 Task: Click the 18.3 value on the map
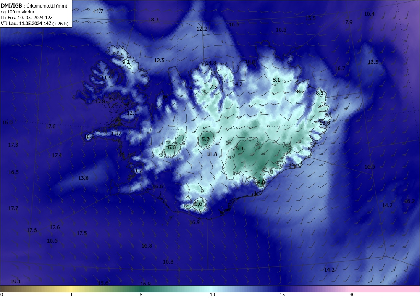pyautogui.click(x=153, y=20)
